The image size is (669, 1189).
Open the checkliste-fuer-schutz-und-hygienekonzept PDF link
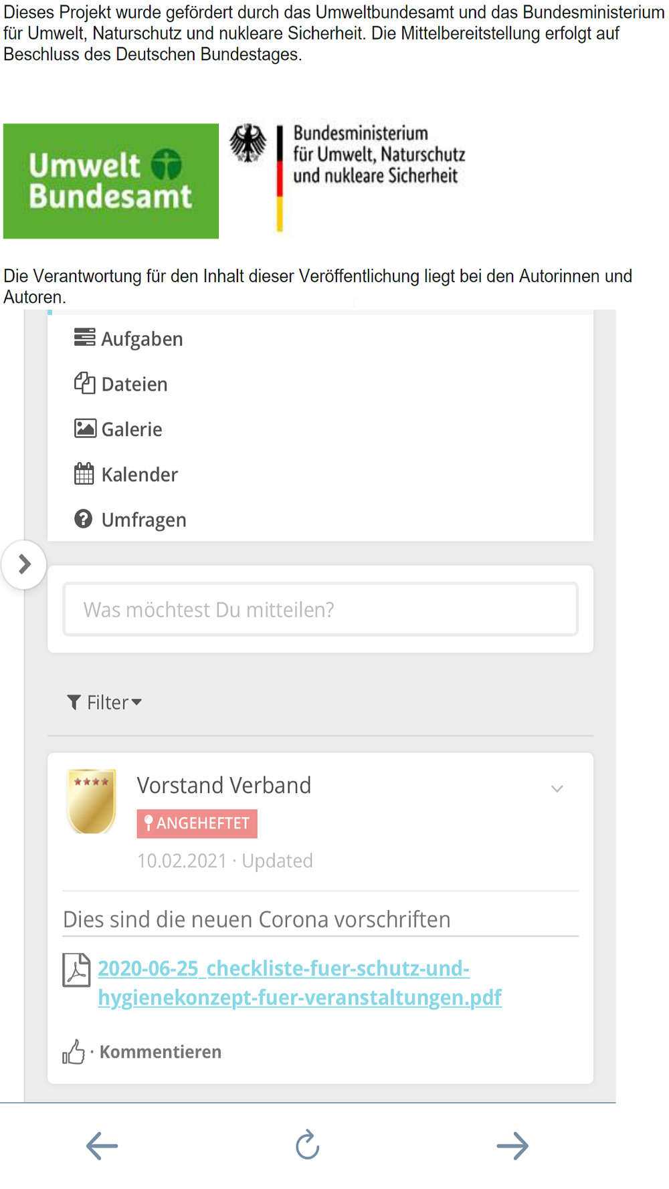click(x=300, y=982)
